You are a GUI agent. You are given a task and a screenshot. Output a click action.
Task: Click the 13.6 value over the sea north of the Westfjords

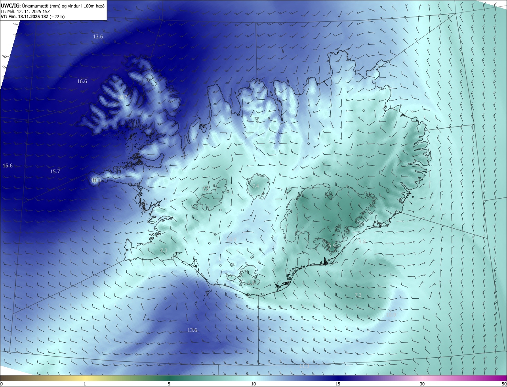click(98, 36)
